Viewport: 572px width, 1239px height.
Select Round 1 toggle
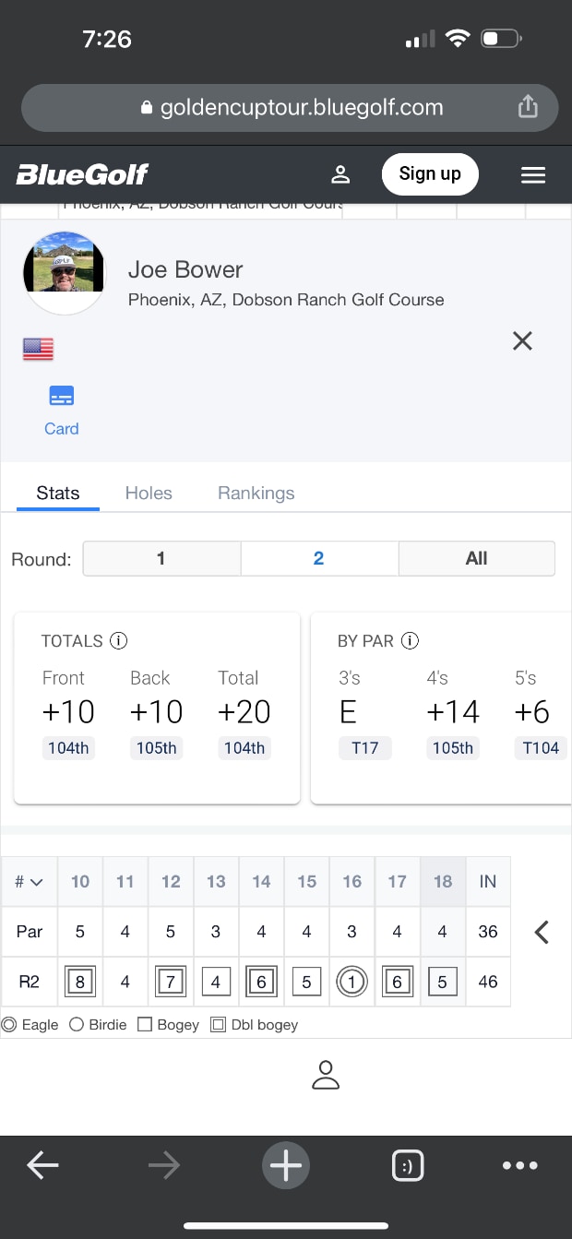(x=161, y=558)
